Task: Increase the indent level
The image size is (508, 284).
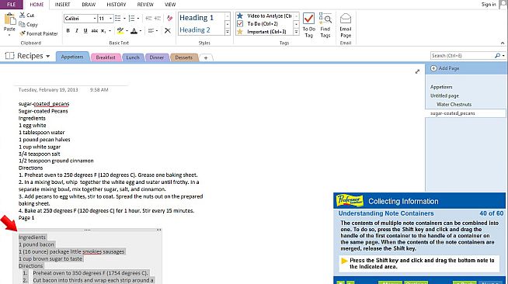Action: click(x=157, y=19)
